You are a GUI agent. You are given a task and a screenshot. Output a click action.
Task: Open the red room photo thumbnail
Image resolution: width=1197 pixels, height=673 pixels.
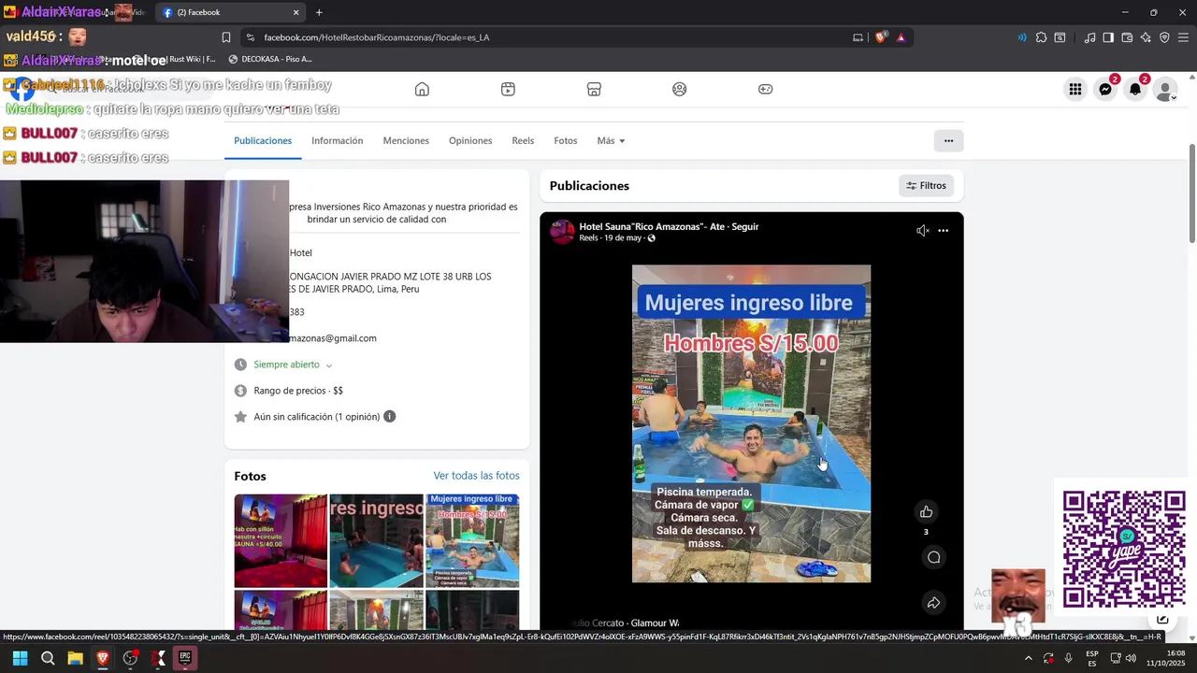point(281,540)
